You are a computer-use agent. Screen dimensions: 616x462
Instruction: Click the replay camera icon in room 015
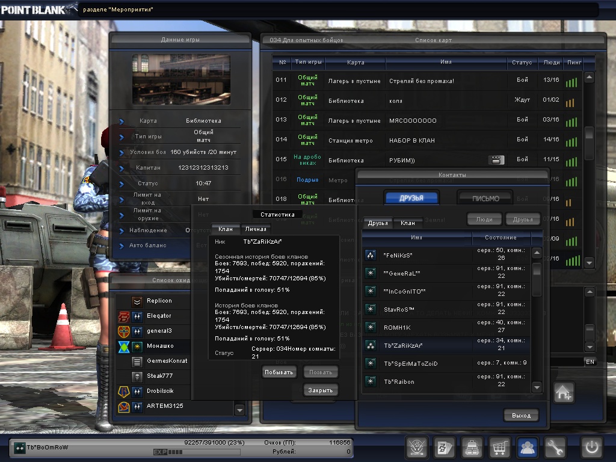coord(496,160)
